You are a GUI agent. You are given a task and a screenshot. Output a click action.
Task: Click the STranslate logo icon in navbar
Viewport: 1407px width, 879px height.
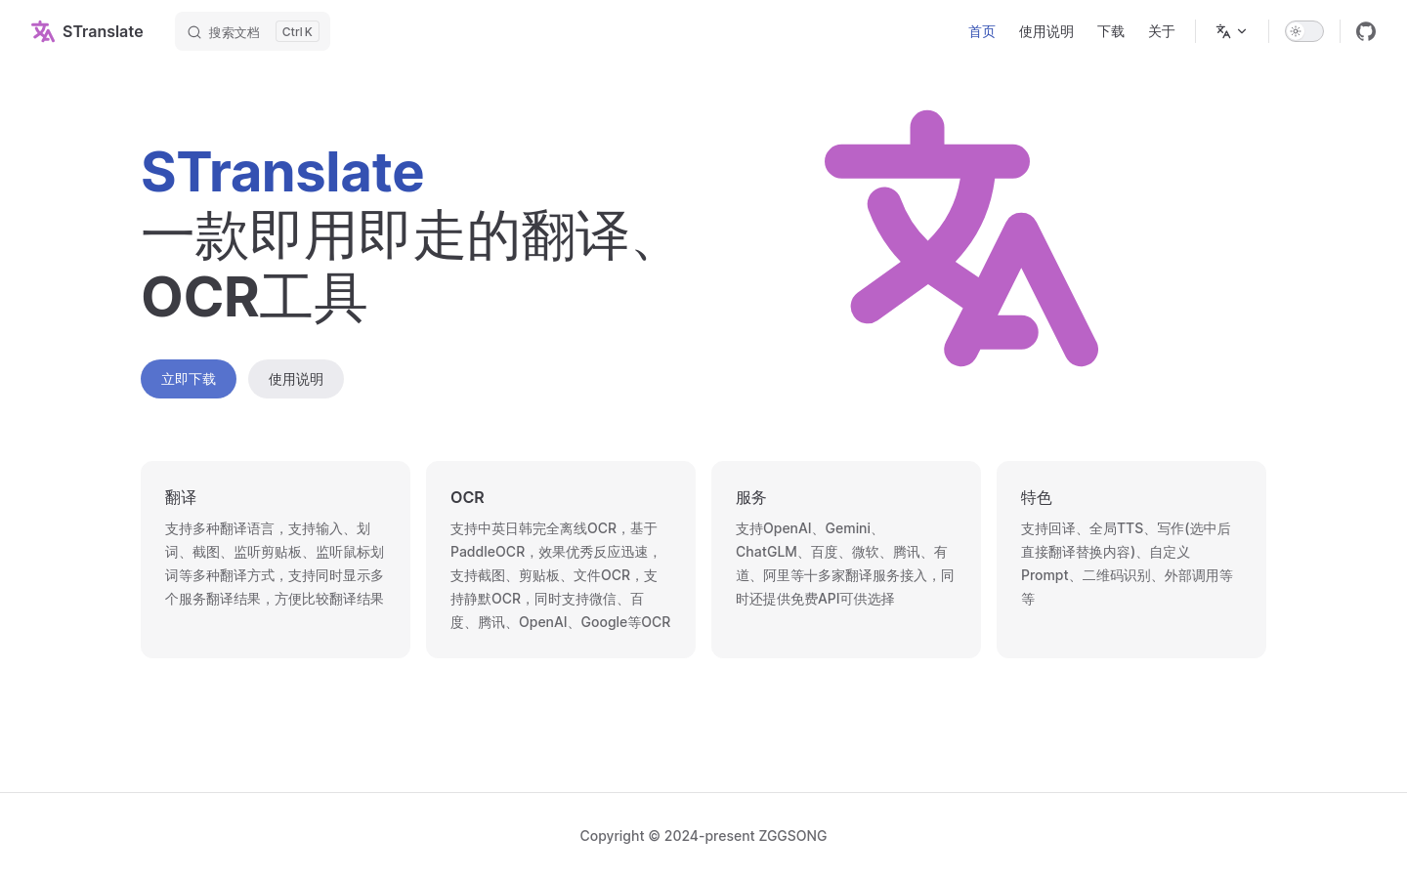[43, 31]
